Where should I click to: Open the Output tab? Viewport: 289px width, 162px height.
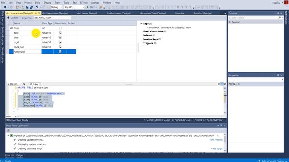pos(20,155)
